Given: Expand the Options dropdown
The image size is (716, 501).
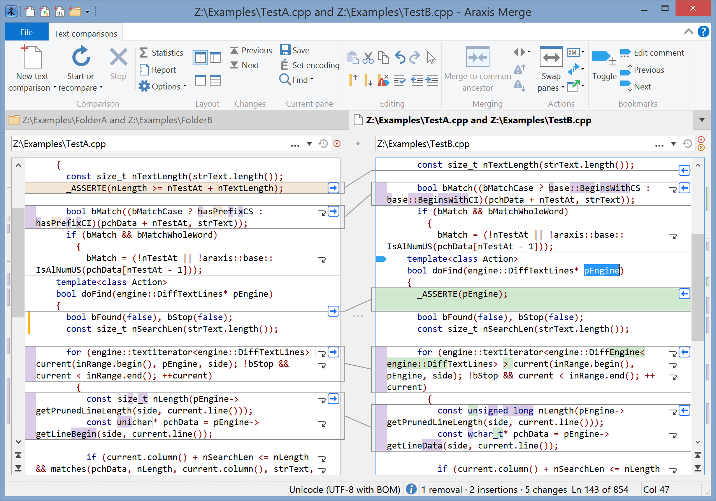Looking at the screenshot, I should point(185,86).
